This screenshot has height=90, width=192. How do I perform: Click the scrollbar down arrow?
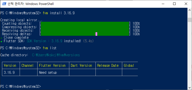pos(190,88)
